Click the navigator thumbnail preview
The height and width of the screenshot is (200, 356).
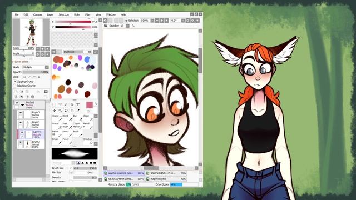pos(31,32)
